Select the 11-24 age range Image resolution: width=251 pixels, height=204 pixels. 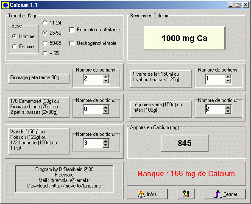[45, 23]
